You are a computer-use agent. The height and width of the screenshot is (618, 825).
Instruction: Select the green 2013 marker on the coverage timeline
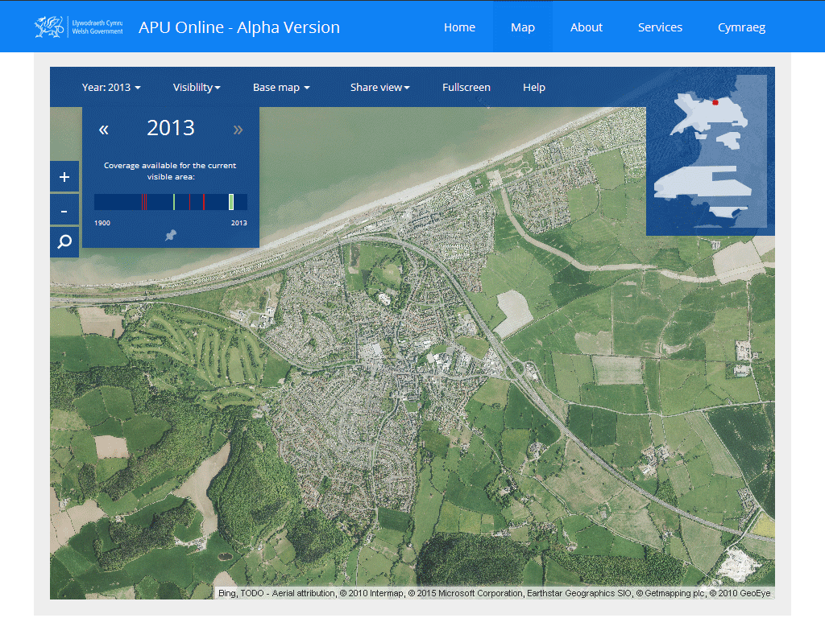click(231, 201)
